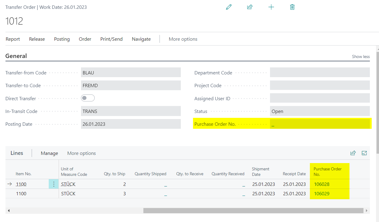
Task: Toggle the Direct Transfer switch
Action: click(88, 98)
